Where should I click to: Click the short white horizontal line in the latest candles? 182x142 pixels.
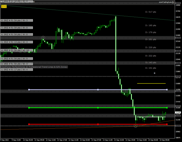[151, 117]
